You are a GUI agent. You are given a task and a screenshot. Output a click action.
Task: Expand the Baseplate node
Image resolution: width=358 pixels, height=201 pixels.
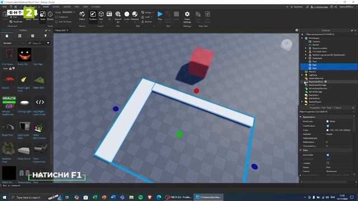[306, 58]
